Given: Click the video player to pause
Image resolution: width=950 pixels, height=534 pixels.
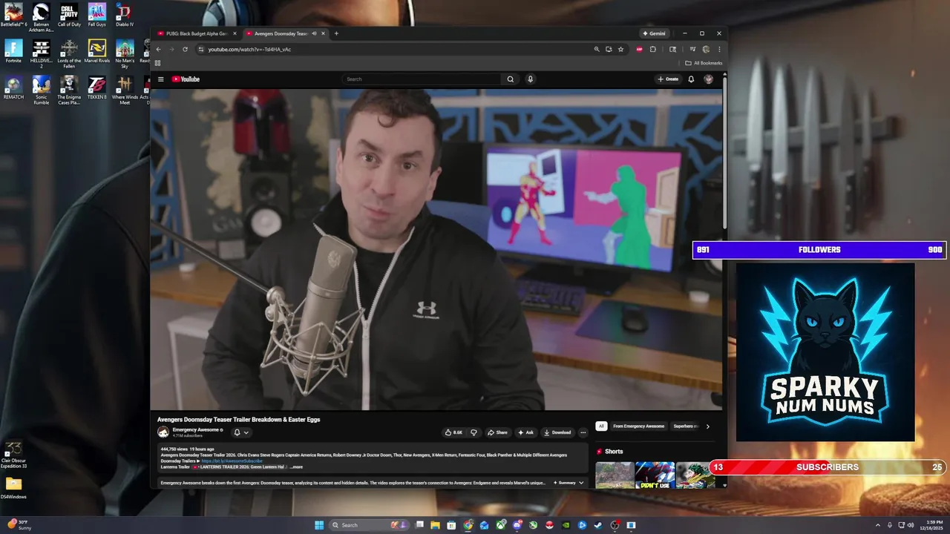Looking at the screenshot, I should (436, 249).
